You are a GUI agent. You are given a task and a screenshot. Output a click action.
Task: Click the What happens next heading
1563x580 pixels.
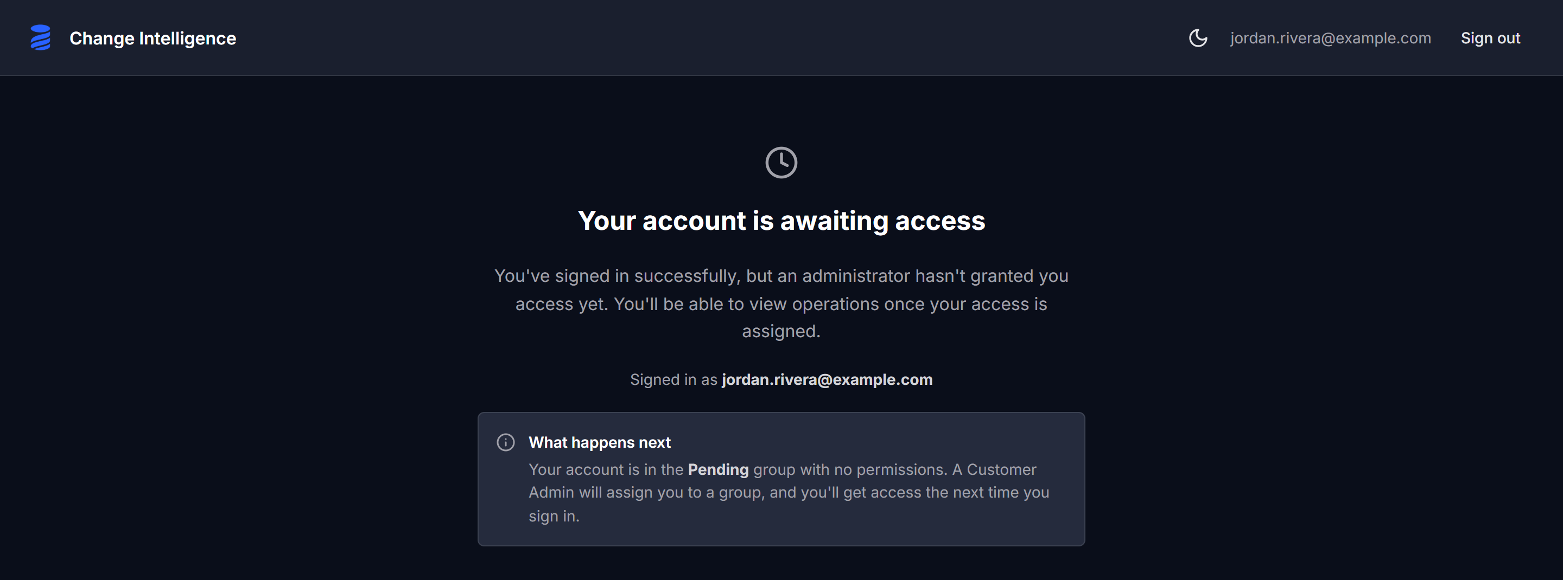pyautogui.click(x=600, y=442)
